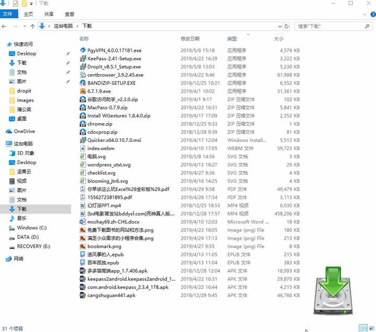Open the recent locations dropdown arrow

pos(25,26)
